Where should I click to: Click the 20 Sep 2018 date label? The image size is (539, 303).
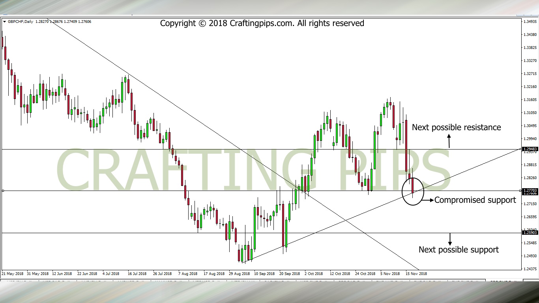[x=290, y=273]
